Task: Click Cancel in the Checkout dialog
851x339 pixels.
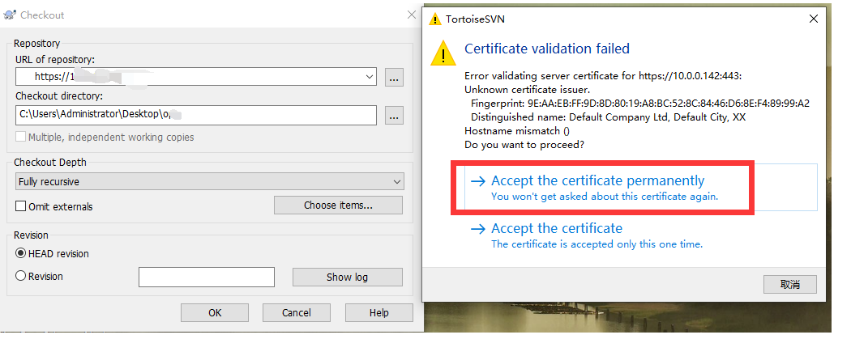Action: click(x=297, y=312)
